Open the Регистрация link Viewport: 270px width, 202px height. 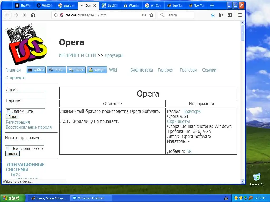(x=18, y=122)
